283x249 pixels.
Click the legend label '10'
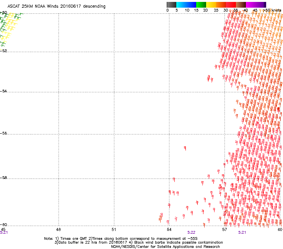[x=187, y=10]
